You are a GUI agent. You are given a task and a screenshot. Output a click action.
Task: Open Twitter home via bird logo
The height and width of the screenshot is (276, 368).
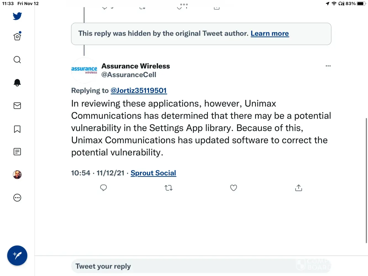pos(17,16)
